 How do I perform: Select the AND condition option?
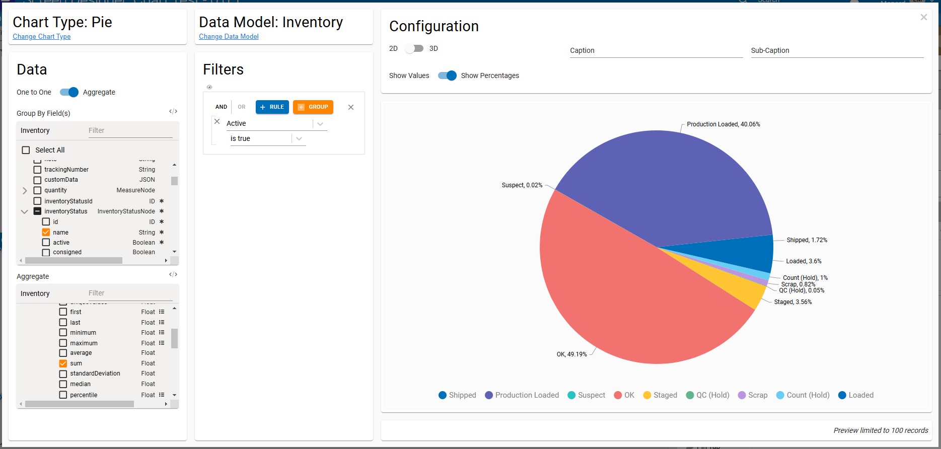[221, 107]
